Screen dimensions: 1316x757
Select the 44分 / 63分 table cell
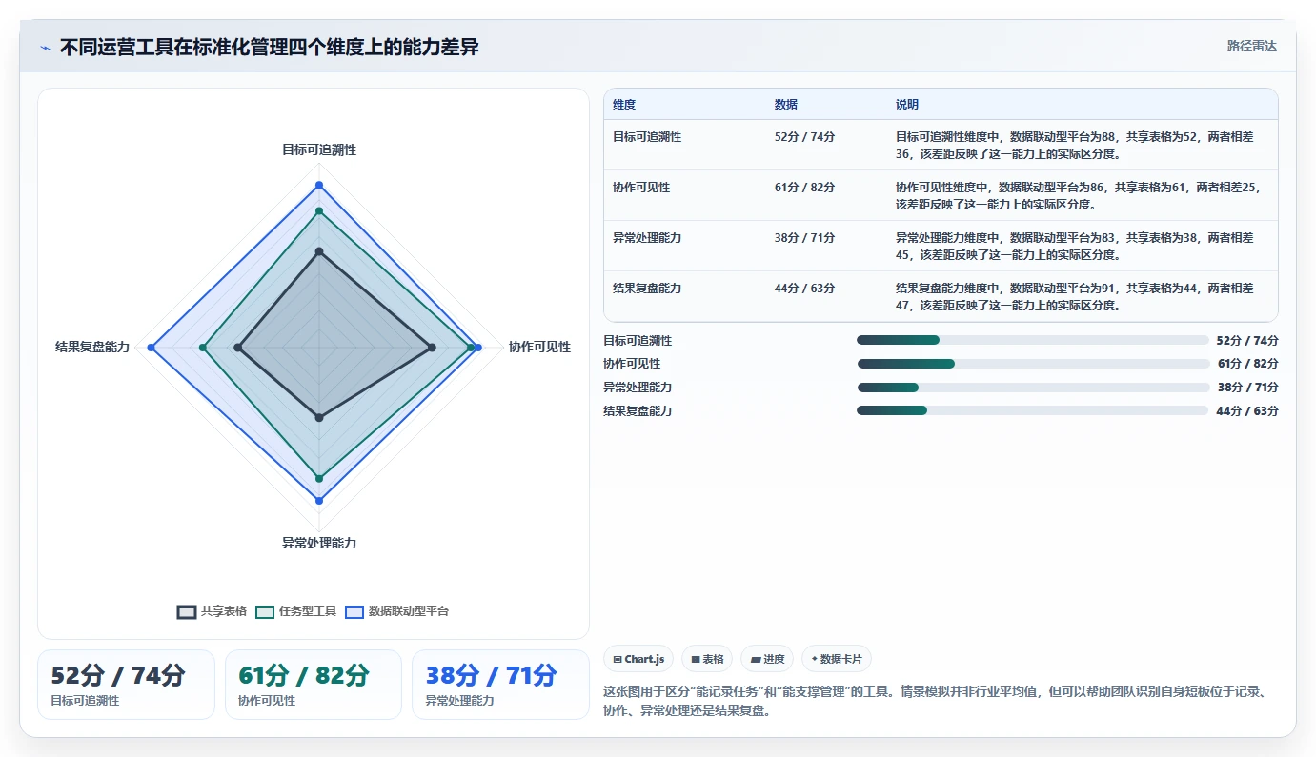[x=805, y=289]
